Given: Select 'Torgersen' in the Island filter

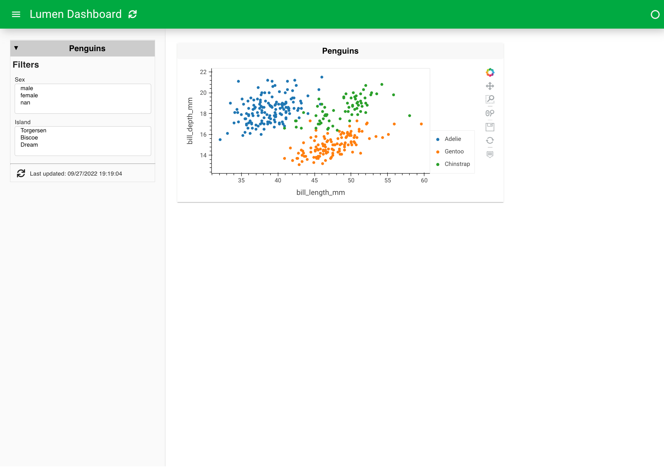Looking at the screenshot, I should click(x=34, y=131).
